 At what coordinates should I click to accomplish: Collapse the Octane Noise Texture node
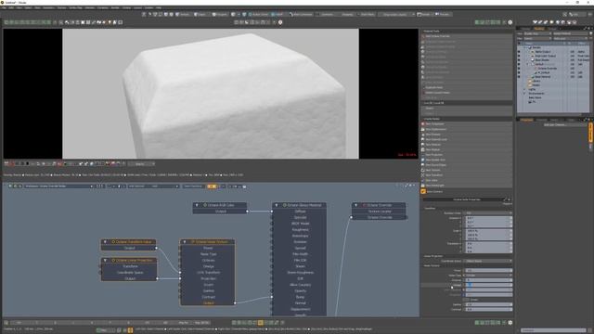click(185, 241)
